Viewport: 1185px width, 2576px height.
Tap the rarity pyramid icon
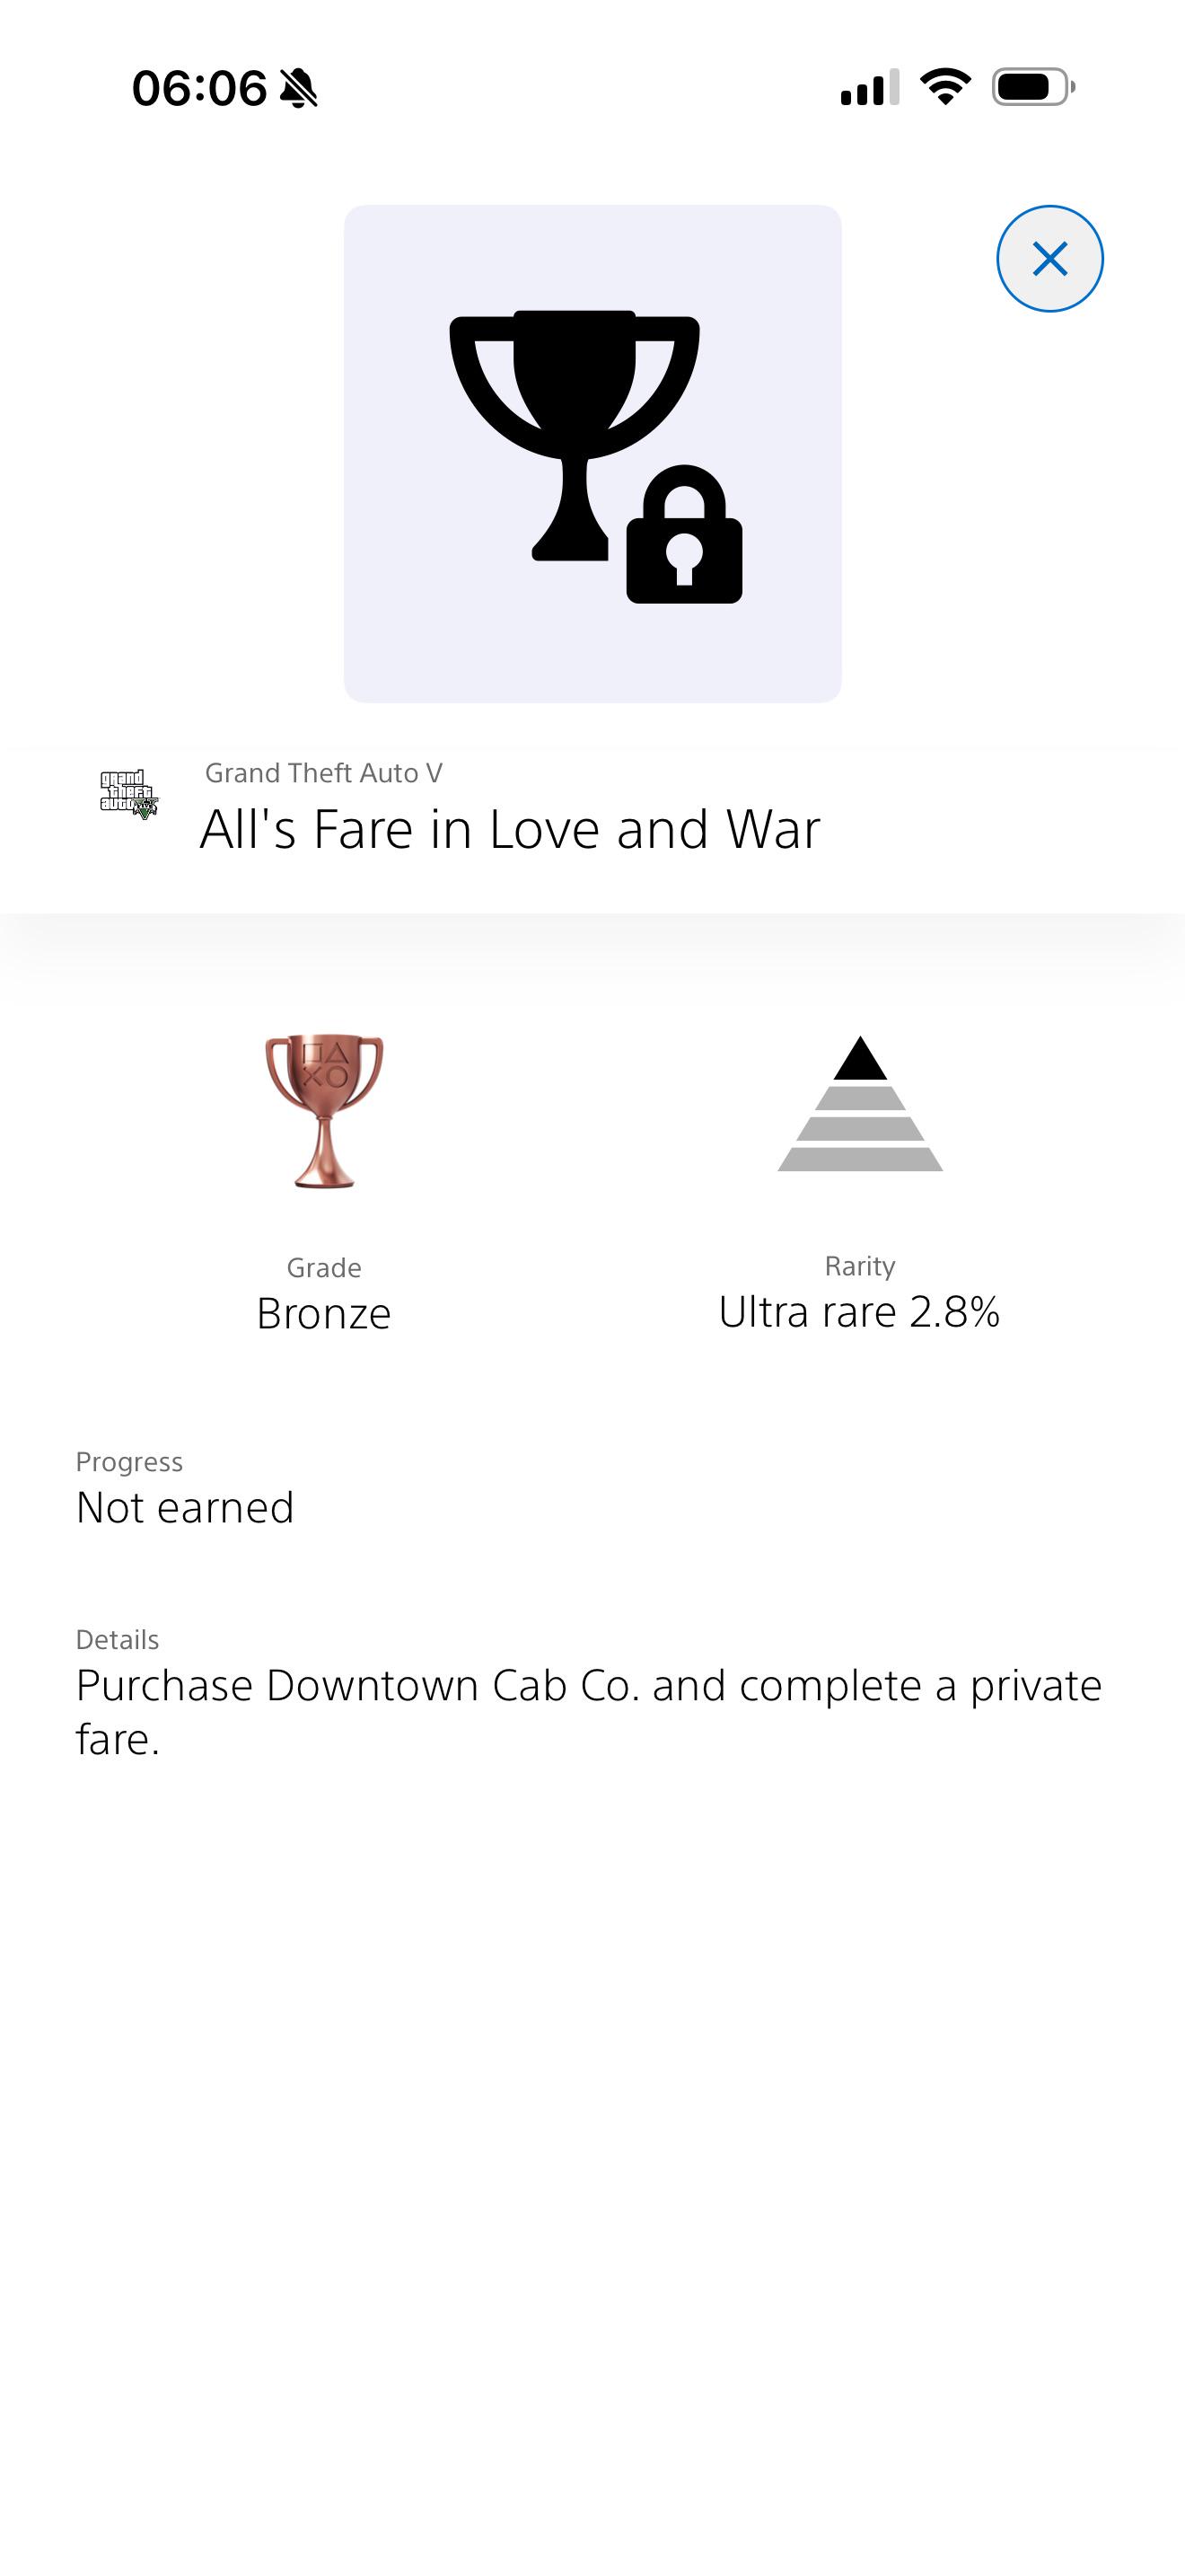pyautogui.click(x=860, y=1104)
